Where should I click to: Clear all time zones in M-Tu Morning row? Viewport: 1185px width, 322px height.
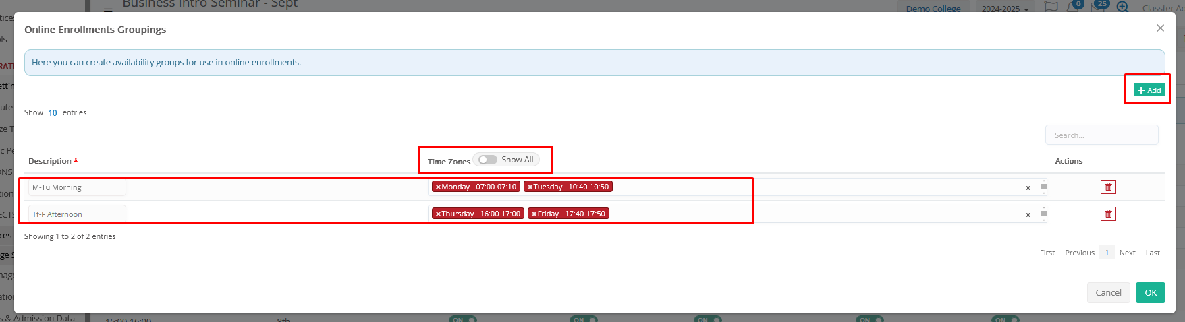[x=1028, y=188]
